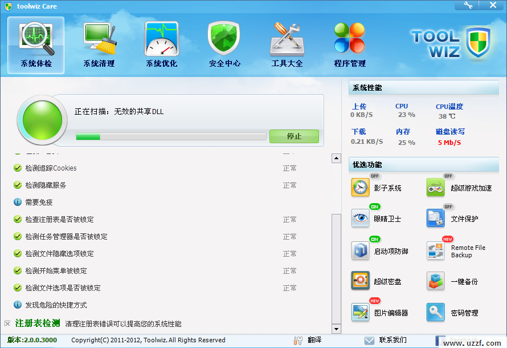Open the wrench settings icon in title bar
Viewport: 507px width, 348px height.
point(468,5)
